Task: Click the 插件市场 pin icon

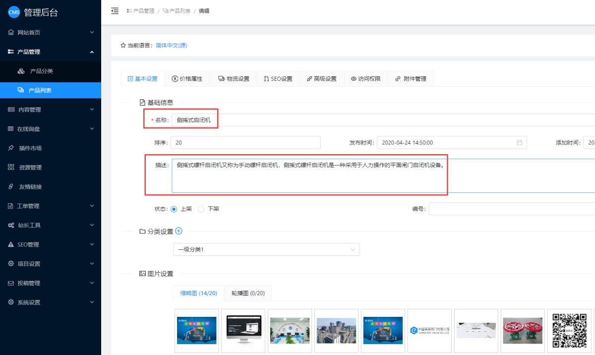Action: point(11,148)
